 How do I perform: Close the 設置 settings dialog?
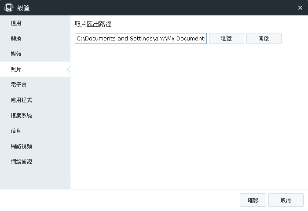[300, 7]
